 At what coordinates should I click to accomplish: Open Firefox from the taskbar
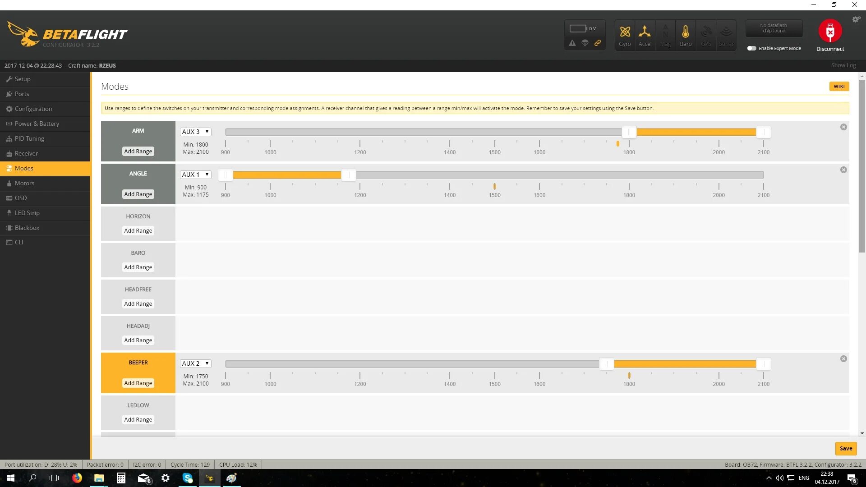click(77, 478)
